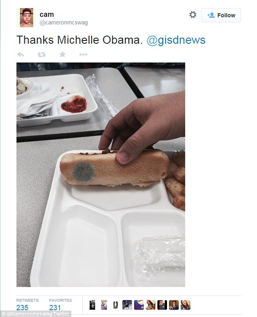Open the fourth avatar with group photo
Image resolution: width=257 pixels, height=317 pixels.
click(x=127, y=305)
